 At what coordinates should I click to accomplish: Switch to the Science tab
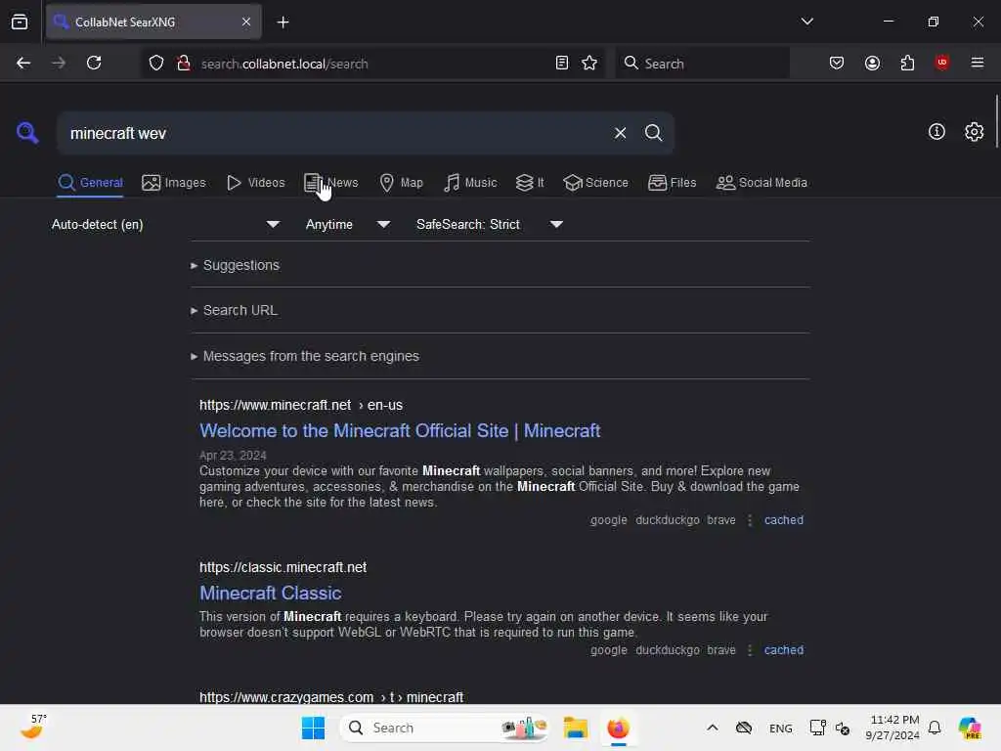point(595,183)
